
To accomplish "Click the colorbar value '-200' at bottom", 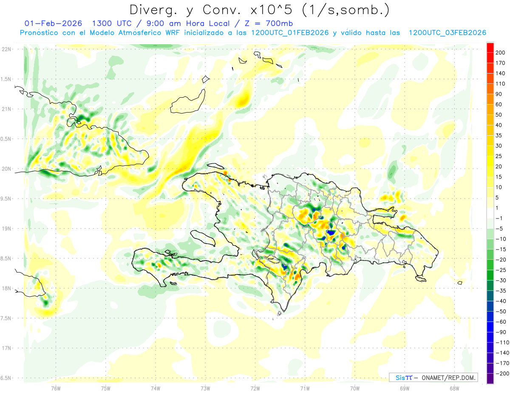I will (x=502, y=374).
